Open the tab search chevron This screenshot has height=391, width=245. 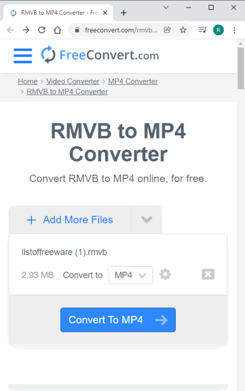coord(166,8)
